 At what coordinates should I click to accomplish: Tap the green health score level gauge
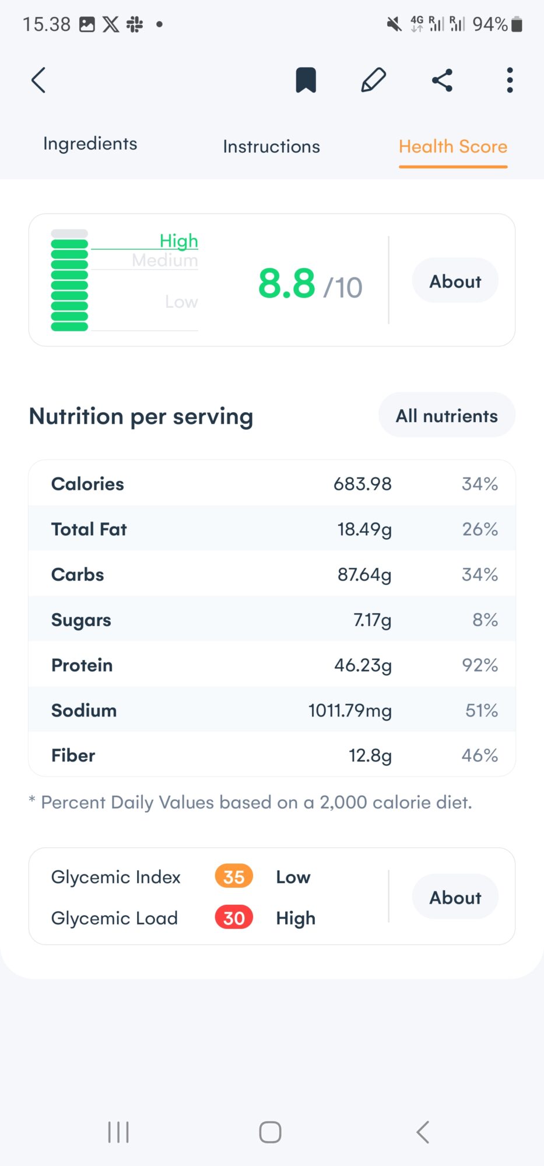click(69, 281)
